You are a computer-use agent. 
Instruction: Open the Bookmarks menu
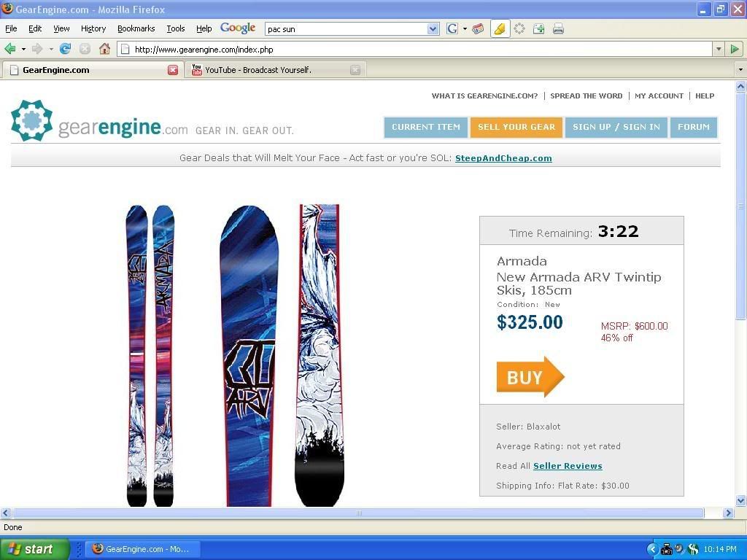(136, 28)
